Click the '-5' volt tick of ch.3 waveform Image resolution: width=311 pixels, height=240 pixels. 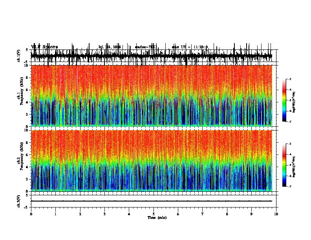(26, 207)
